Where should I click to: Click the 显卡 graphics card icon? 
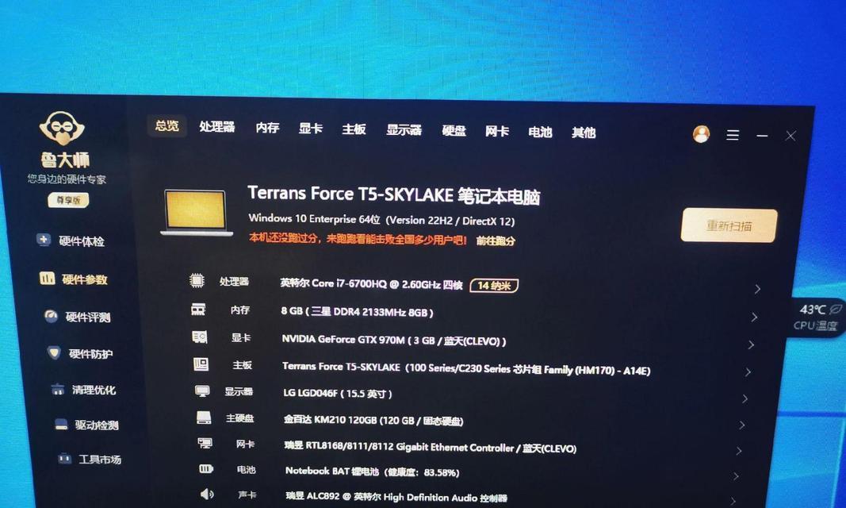coord(200,337)
